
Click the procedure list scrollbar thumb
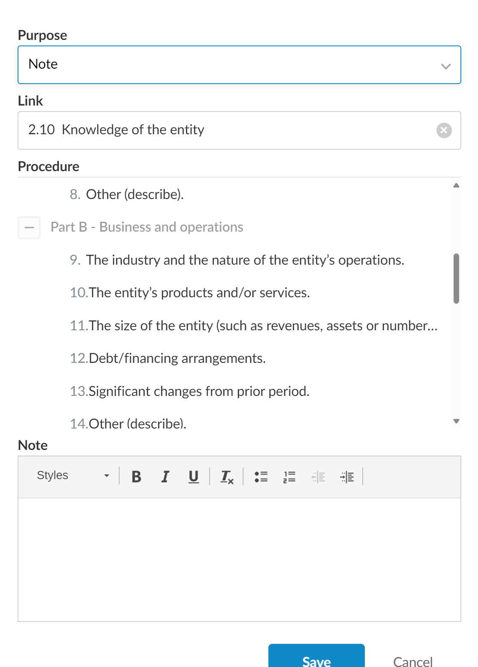click(456, 278)
